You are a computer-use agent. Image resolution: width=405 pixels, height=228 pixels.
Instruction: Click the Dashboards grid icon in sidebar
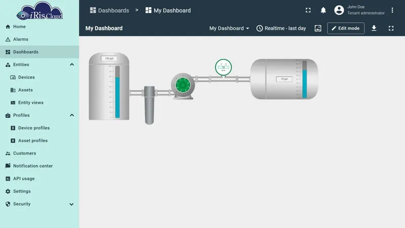point(8,52)
